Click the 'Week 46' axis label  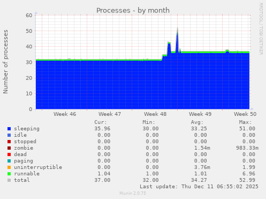pyautogui.click(x=65, y=114)
